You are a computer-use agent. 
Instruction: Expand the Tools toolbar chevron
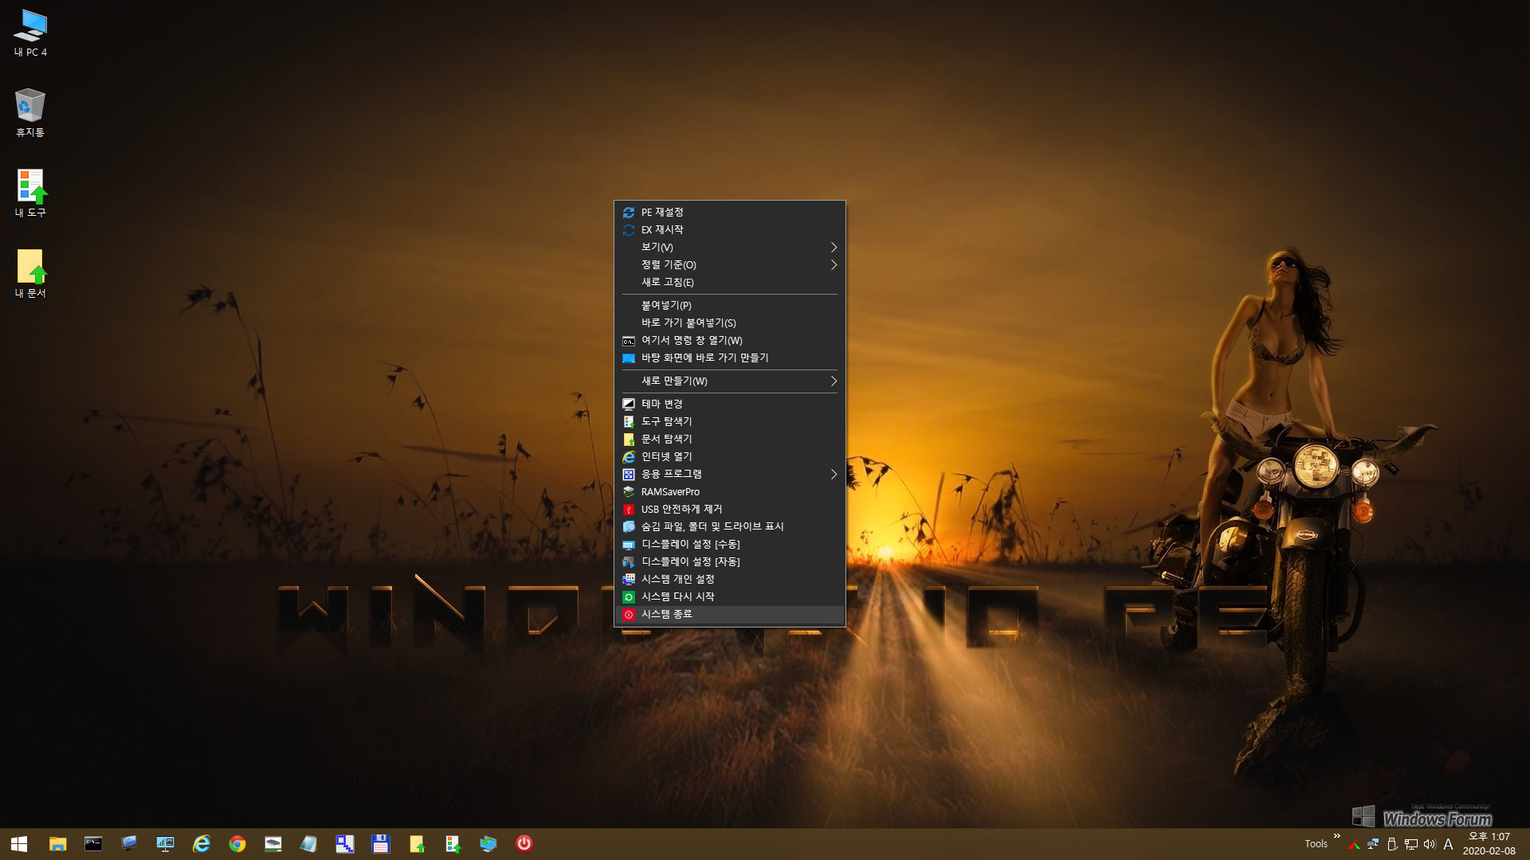point(1336,836)
